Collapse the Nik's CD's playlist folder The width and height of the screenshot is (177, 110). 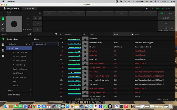[9, 48]
